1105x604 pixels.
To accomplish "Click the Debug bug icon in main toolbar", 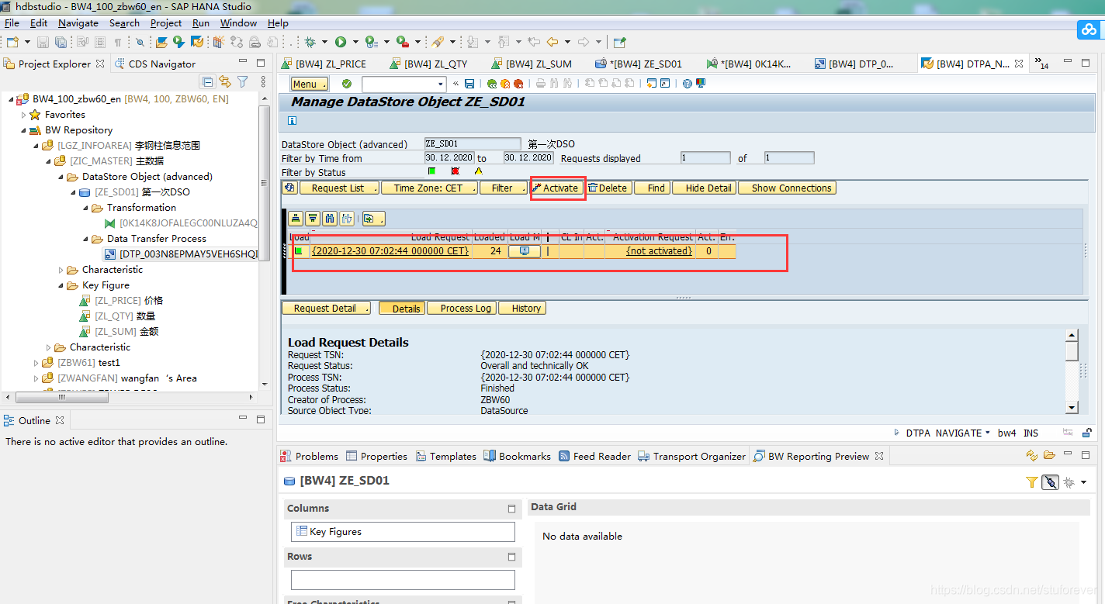I will 310,42.
